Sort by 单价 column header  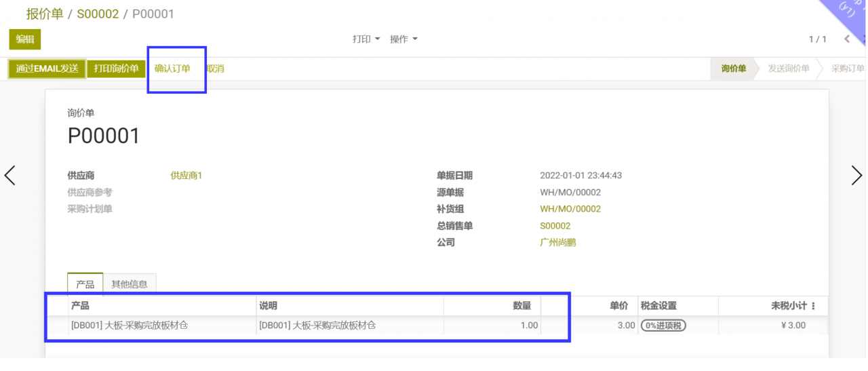pyautogui.click(x=589, y=306)
